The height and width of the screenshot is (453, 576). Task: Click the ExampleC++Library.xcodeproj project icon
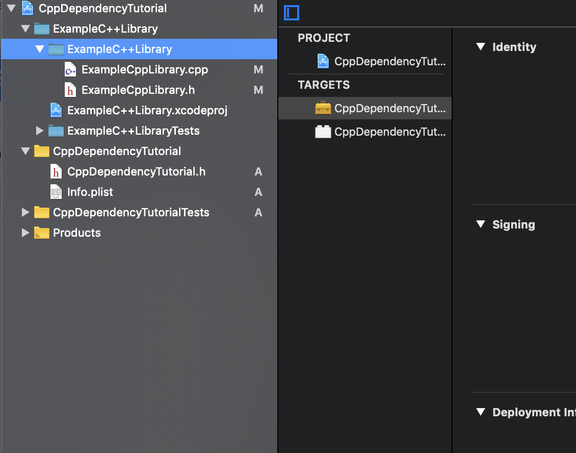[x=56, y=110]
